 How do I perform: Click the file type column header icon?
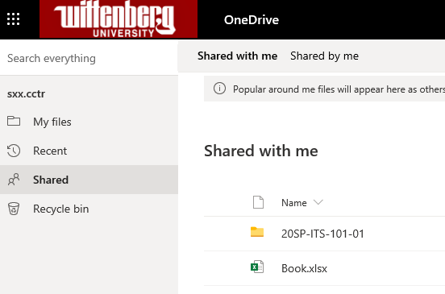(258, 202)
